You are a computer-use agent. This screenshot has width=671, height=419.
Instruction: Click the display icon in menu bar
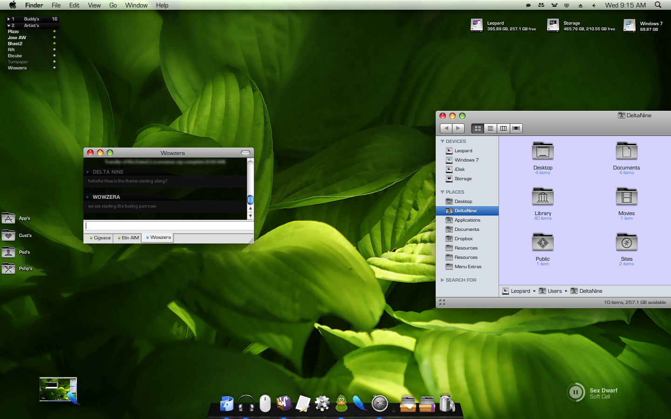point(567,6)
